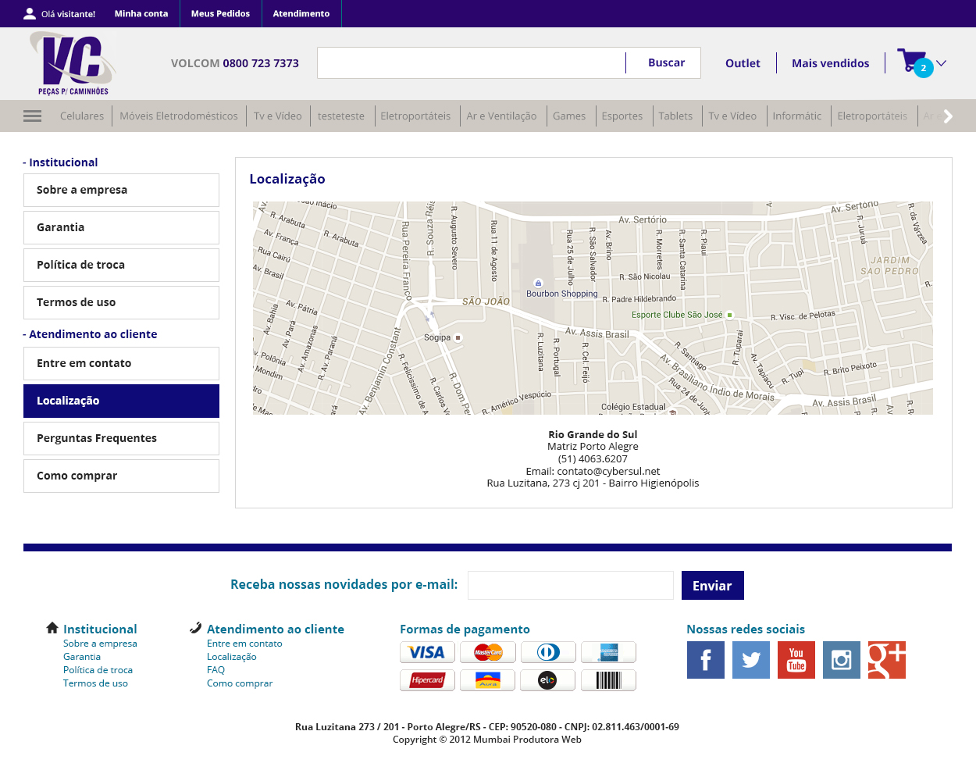Image resolution: width=976 pixels, height=781 pixels.
Task: Open the Instagram social icon
Action: pos(841,660)
